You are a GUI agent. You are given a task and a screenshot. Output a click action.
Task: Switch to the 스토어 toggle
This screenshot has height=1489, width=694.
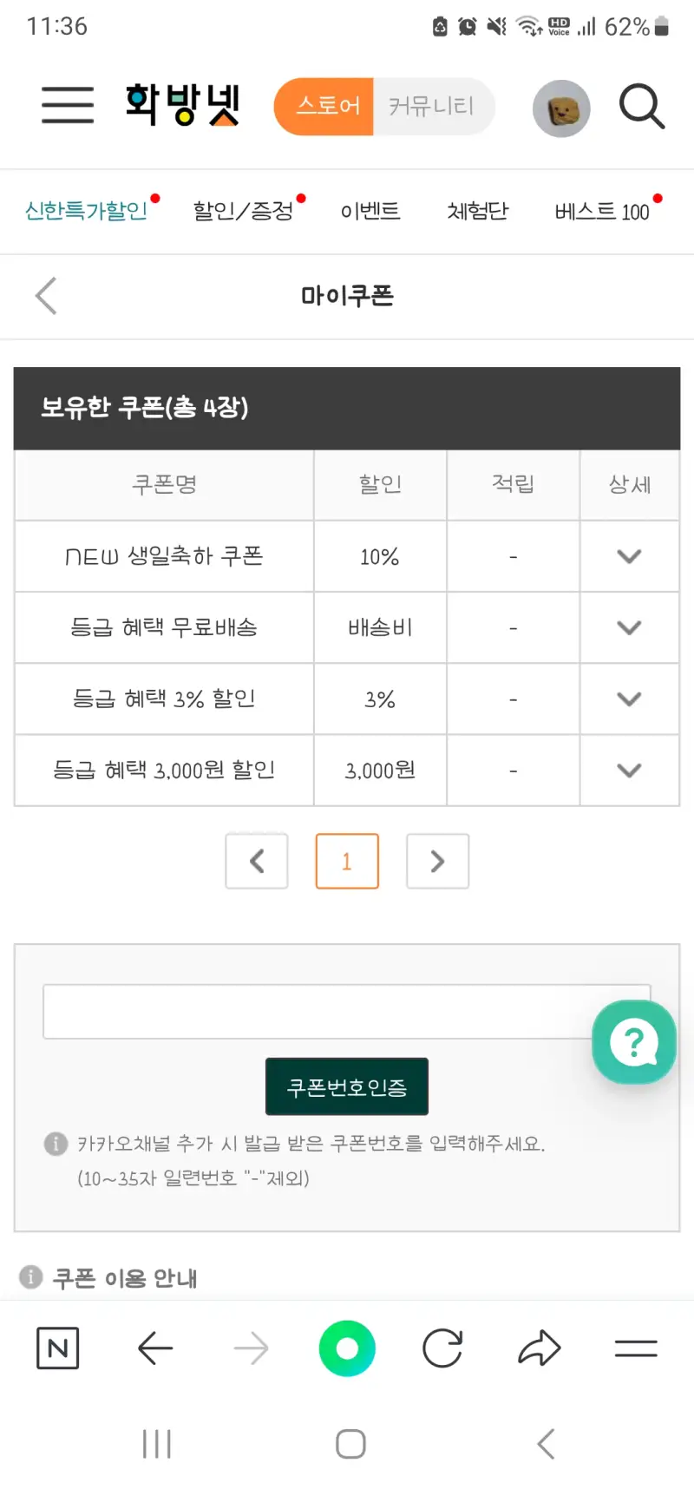pos(325,107)
